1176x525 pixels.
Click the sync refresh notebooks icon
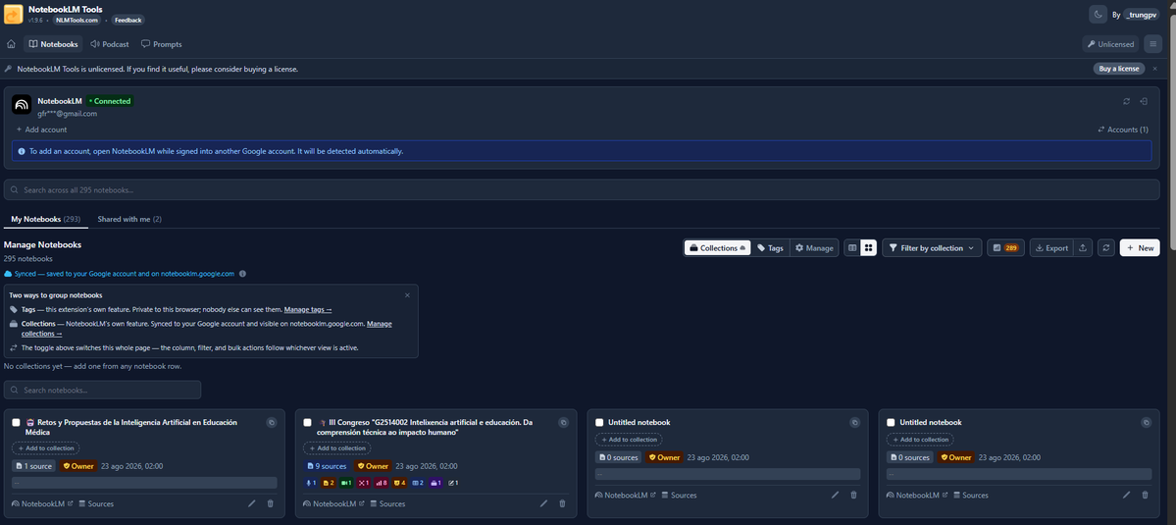(1105, 247)
